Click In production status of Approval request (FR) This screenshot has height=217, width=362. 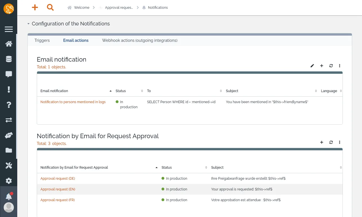click(174, 200)
